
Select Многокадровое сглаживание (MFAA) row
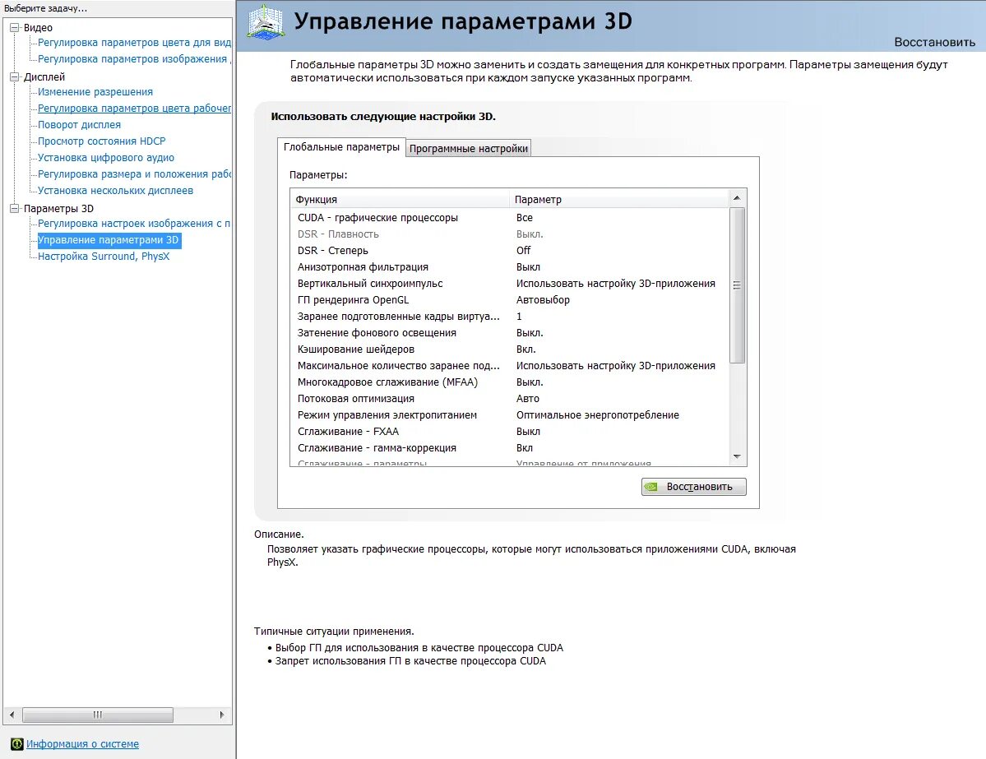point(509,382)
